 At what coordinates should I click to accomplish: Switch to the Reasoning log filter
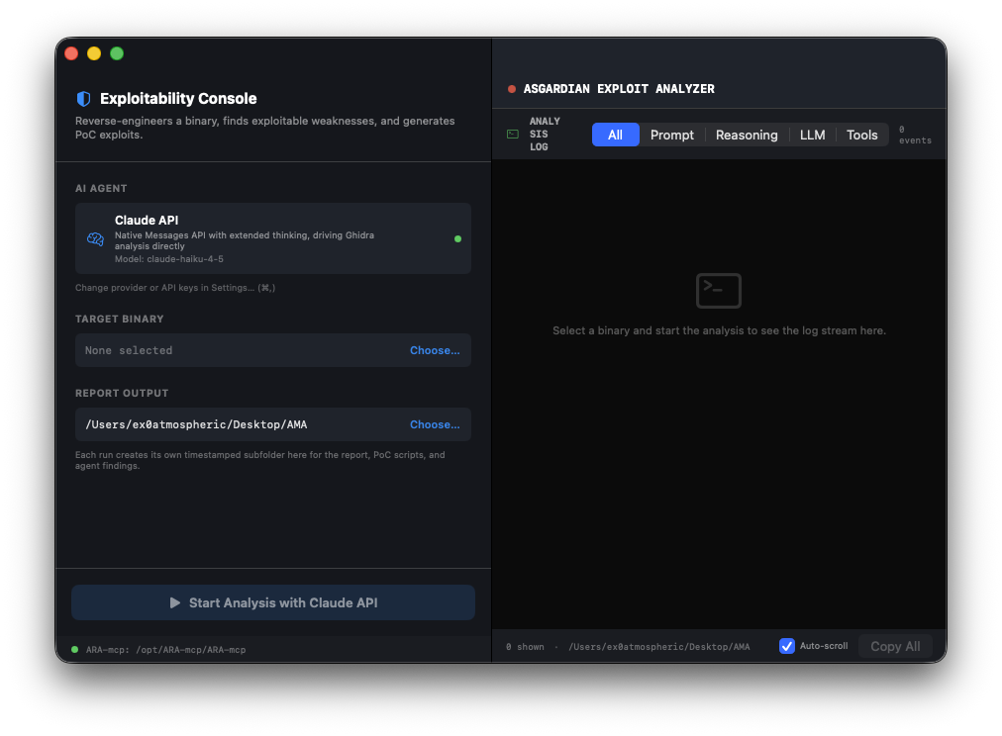point(747,135)
